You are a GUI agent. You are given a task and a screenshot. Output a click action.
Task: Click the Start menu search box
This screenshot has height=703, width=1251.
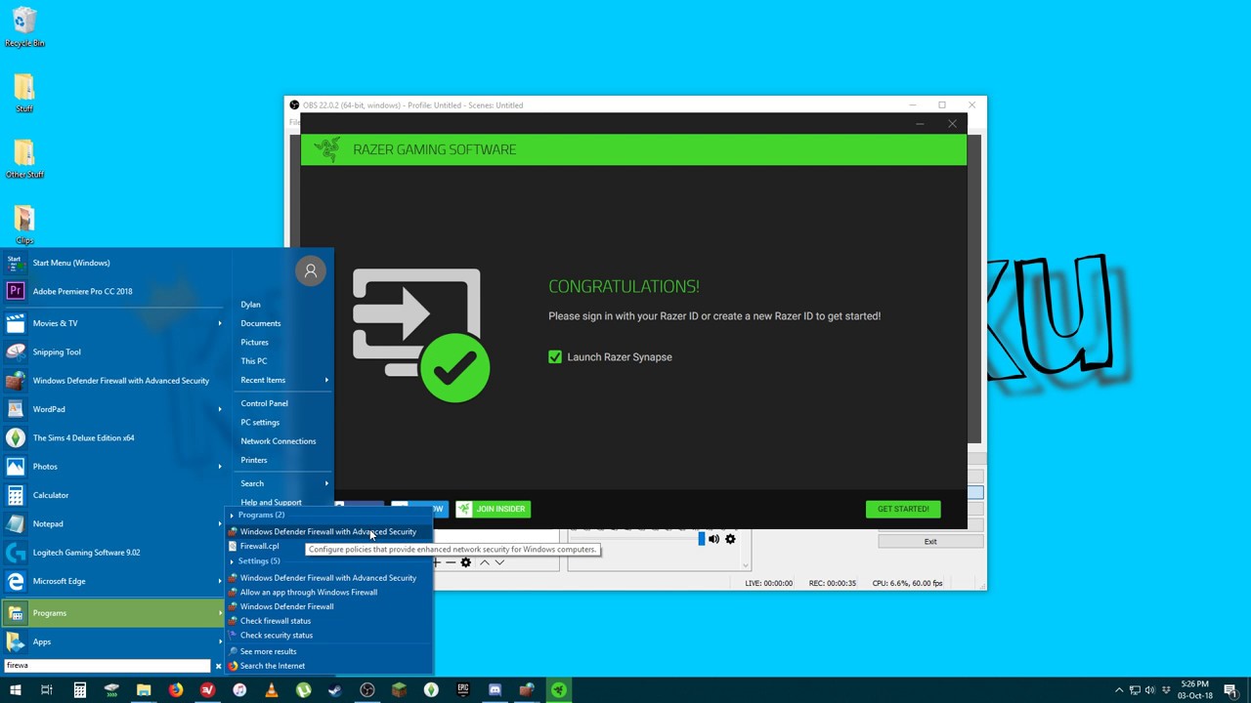click(x=108, y=666)
